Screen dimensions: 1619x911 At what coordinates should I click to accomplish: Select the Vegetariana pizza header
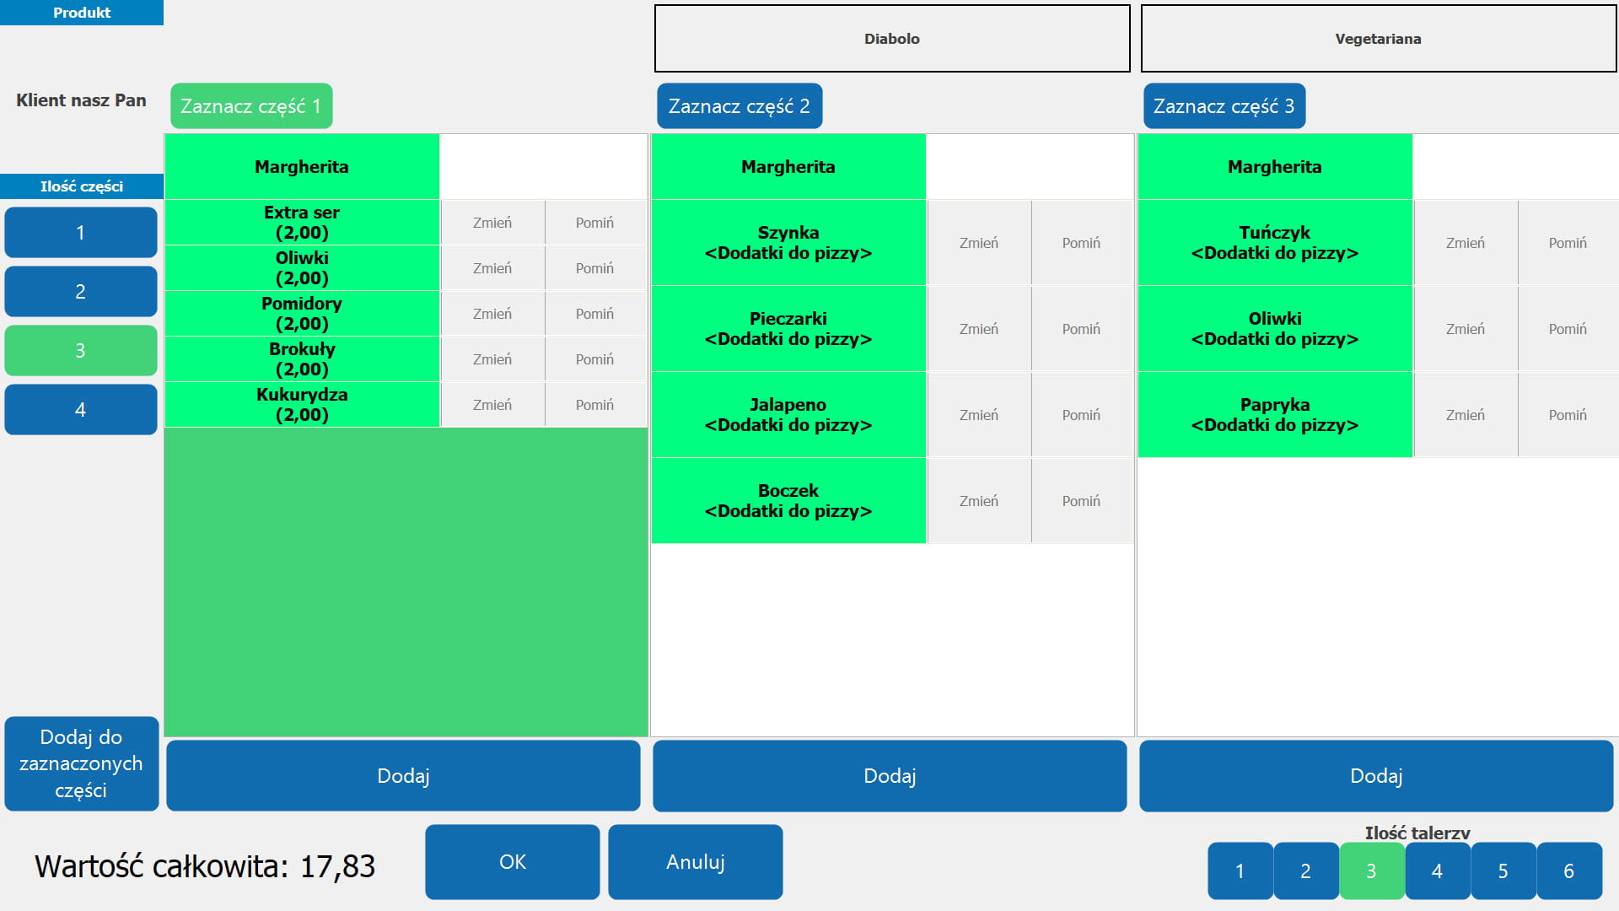(x=1378, y=39)
